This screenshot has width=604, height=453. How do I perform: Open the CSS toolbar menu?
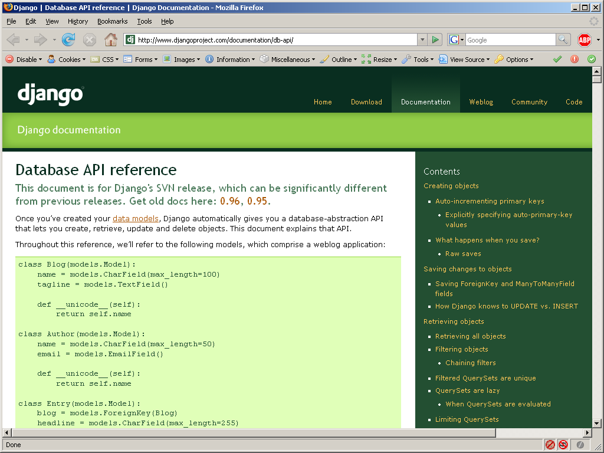point(105,60)
